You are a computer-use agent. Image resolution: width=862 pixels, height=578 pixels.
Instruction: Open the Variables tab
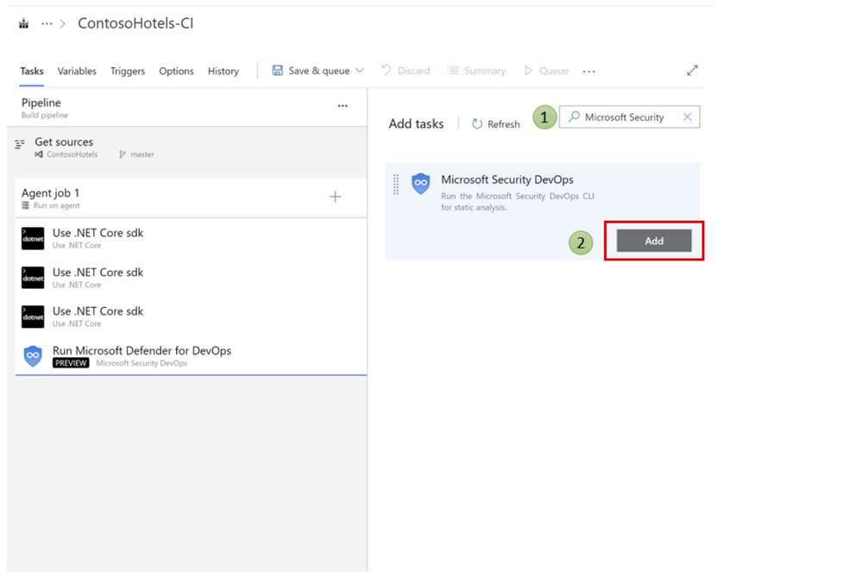click(x=77, y=71)
